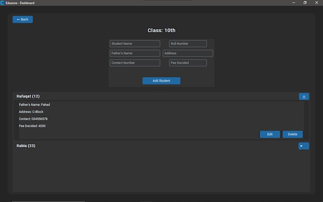Click the text Father's Name: Fahad
The image size is (323, 202).
pyautogui.click(x=34, y=105)
